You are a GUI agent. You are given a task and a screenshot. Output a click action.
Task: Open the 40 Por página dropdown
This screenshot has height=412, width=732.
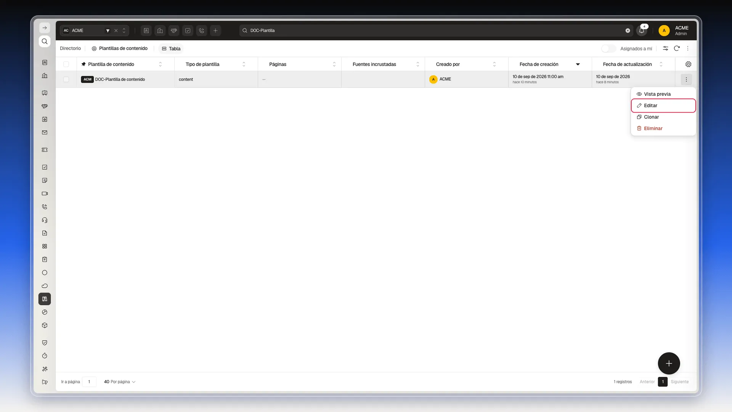(120, 381)
